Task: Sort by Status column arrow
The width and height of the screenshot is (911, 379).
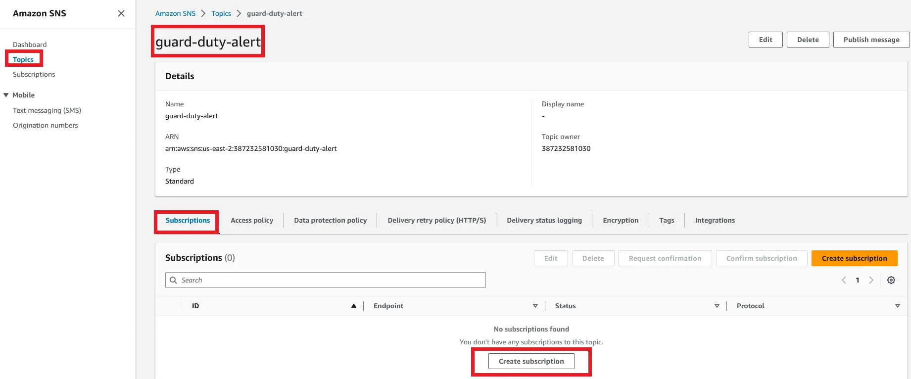Action: 717,306
